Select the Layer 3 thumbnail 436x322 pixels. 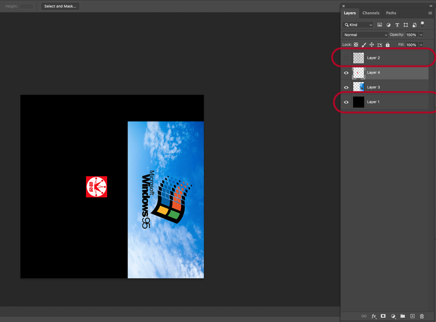[359, 87]
